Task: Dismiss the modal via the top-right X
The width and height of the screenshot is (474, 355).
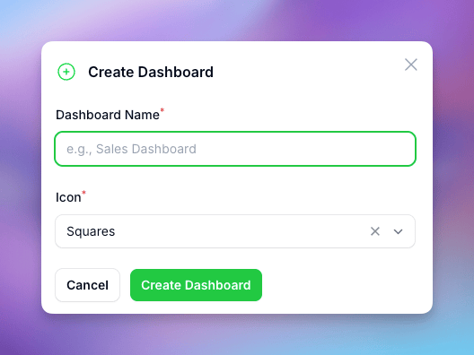Action: tap(411, 65)
